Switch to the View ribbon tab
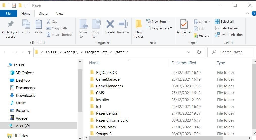The image size is (256, 140). point(60,14)
